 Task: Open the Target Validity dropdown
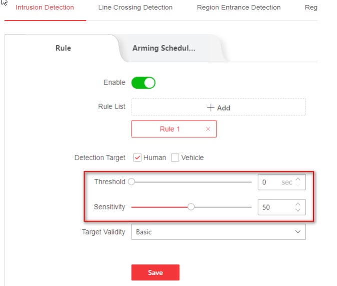pyautogui.click(x=218, y=232)
